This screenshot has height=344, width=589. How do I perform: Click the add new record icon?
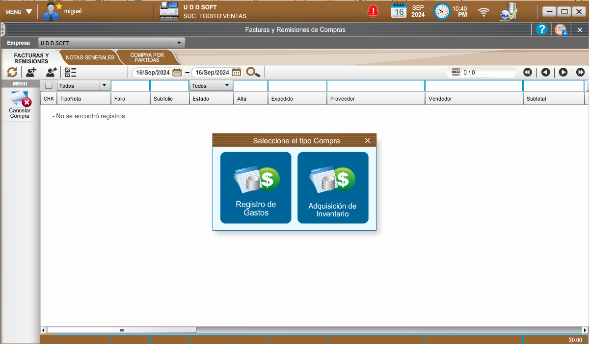(31, 73)
